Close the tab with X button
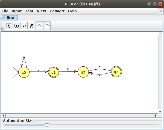164x130 pixels. click(x=161, y=11)
